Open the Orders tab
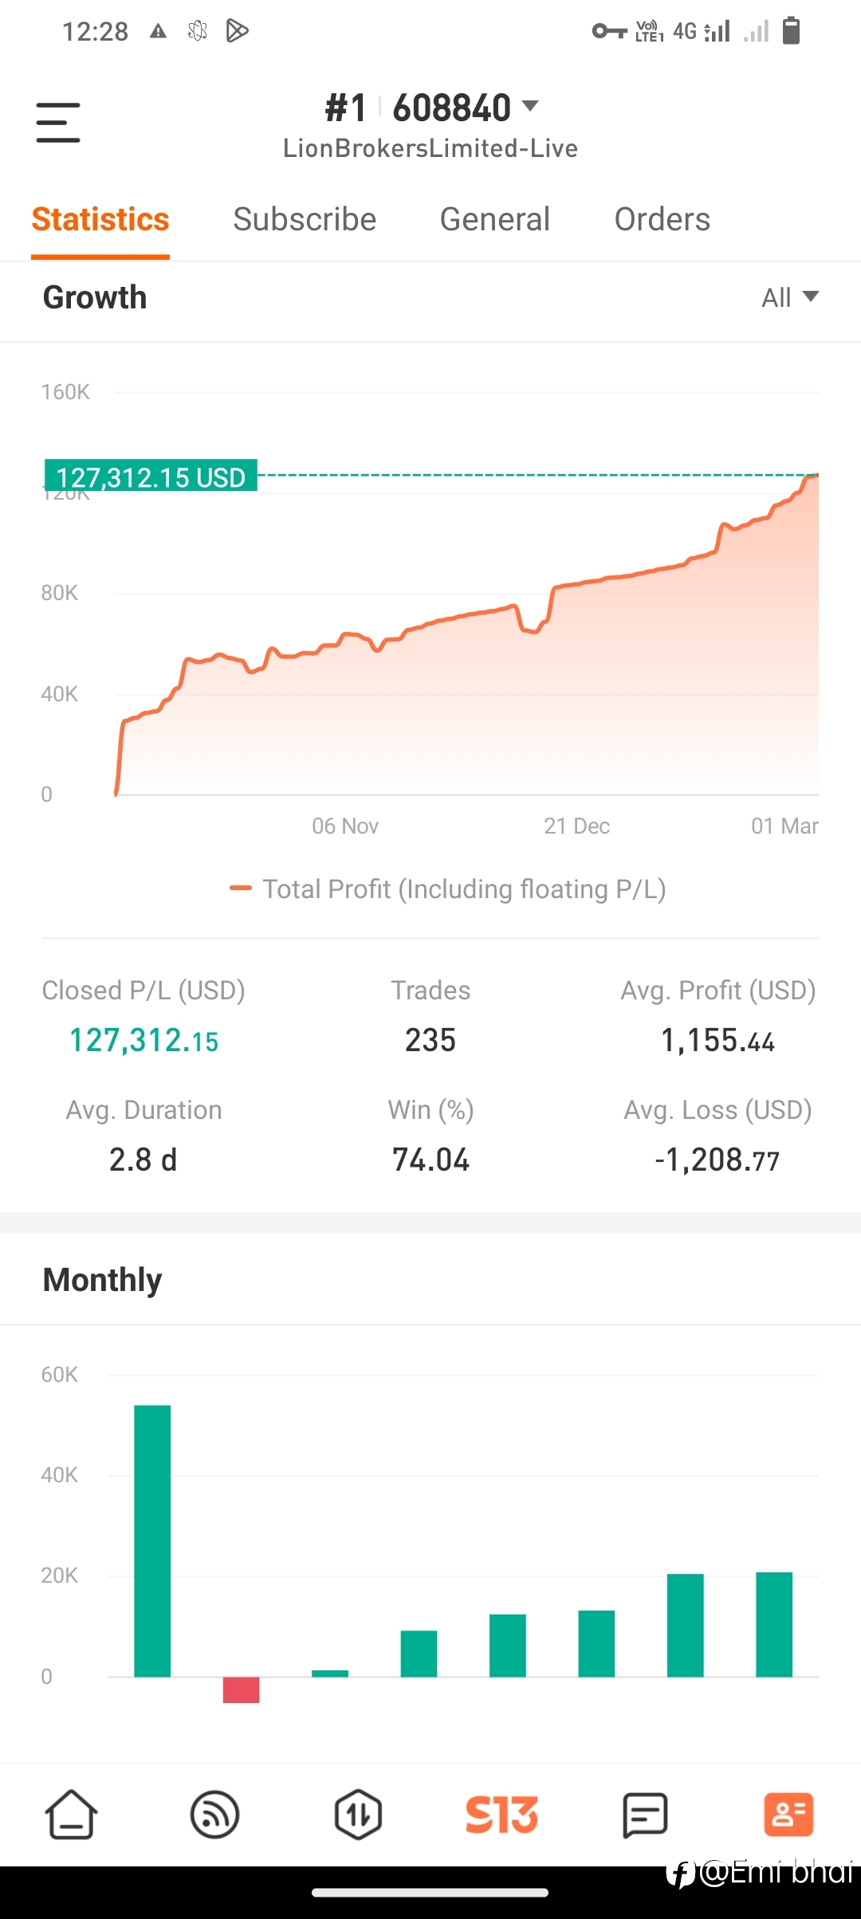The height and width of the screenshot is (1919, 861). pyautogui.click(x=662, y=219)
